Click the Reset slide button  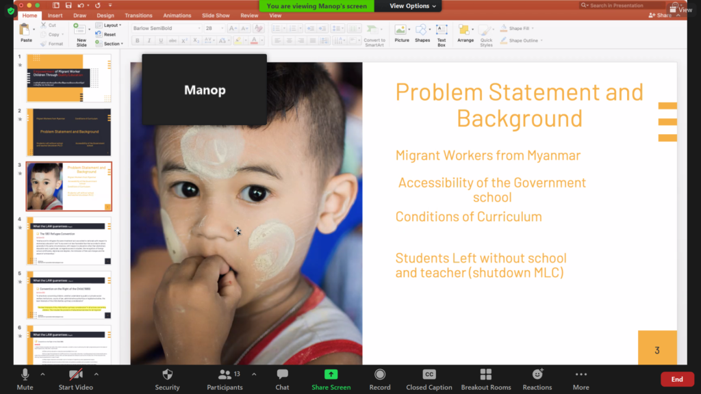105,34
